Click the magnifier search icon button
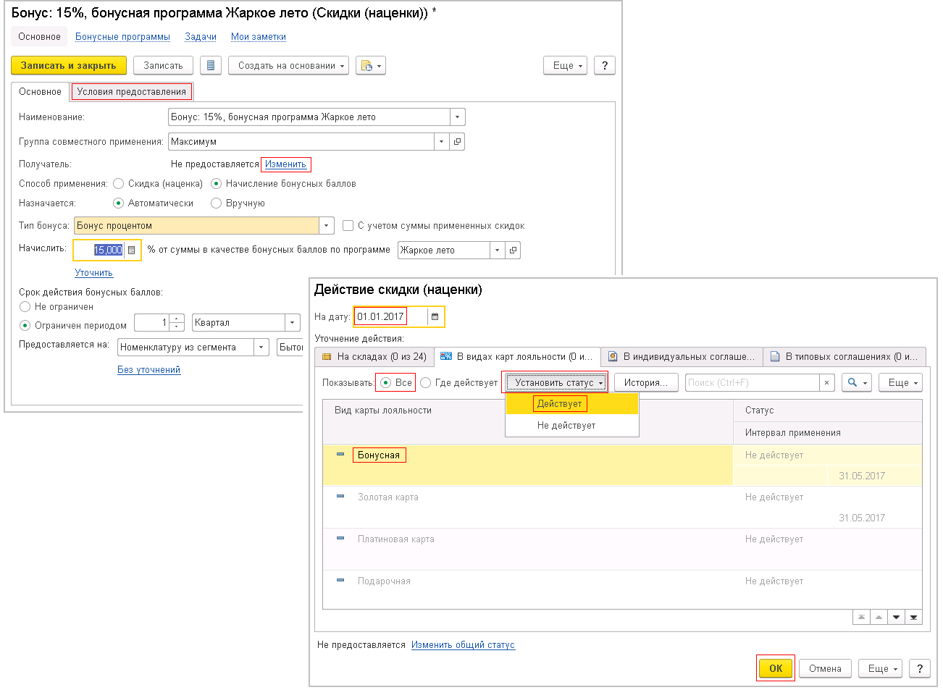 point(856,383)
